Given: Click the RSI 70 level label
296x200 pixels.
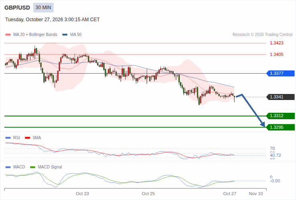Looking at the screenshot, I should pyautogui.click(x=272, y=148).
